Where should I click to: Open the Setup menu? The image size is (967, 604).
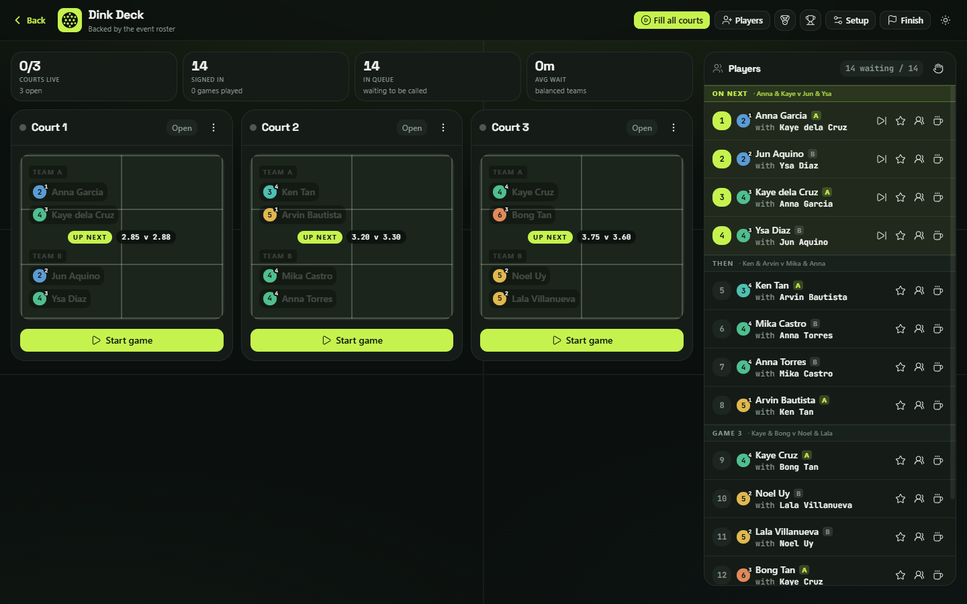tap(851, 20)
